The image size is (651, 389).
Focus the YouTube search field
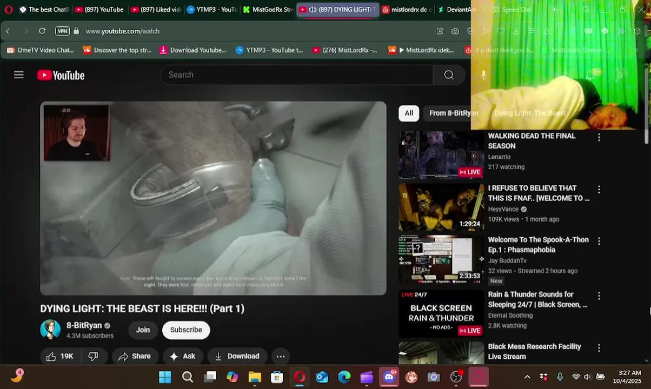coord(296,75)
